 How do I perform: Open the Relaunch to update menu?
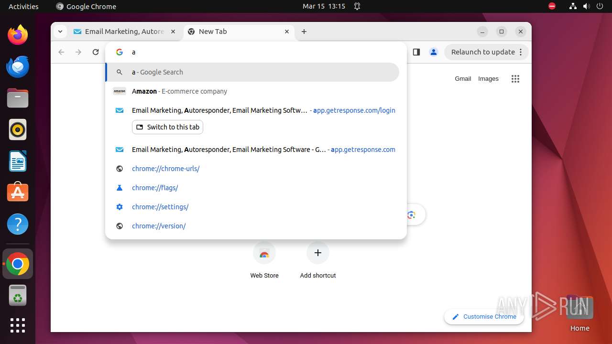tap(486, 52)
